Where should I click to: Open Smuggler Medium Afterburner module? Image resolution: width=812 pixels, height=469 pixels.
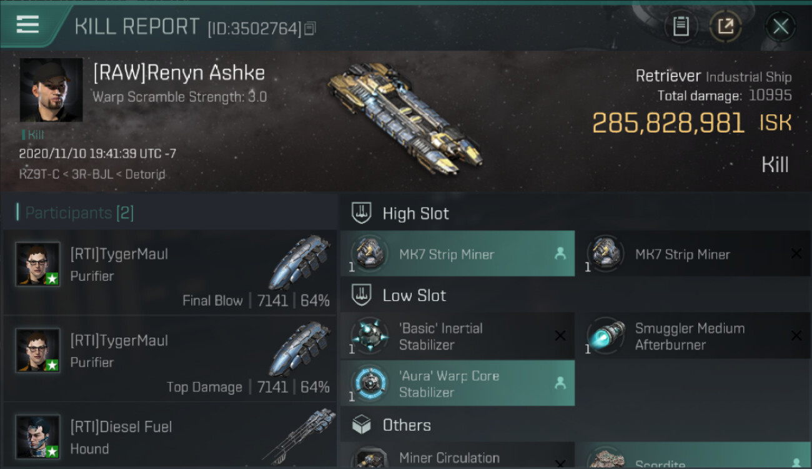pyautogui.click(x=694, y=336)
